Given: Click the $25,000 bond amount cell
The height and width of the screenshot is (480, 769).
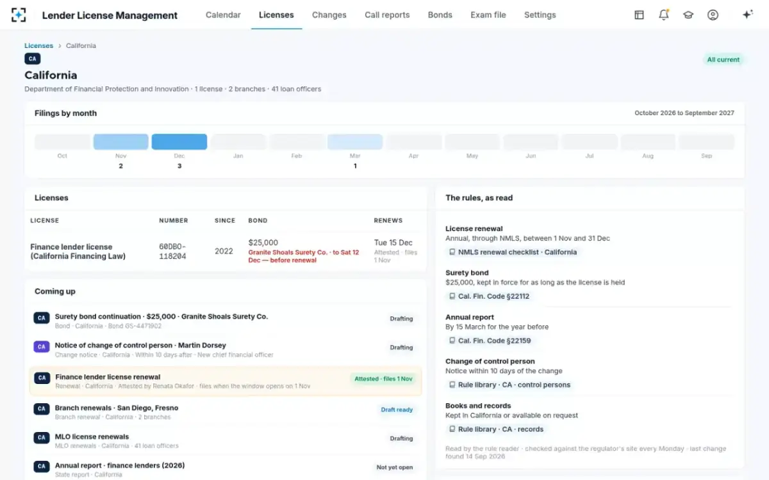Looking at the screenshot, I should pyautogui.click(x=263, y=243).
